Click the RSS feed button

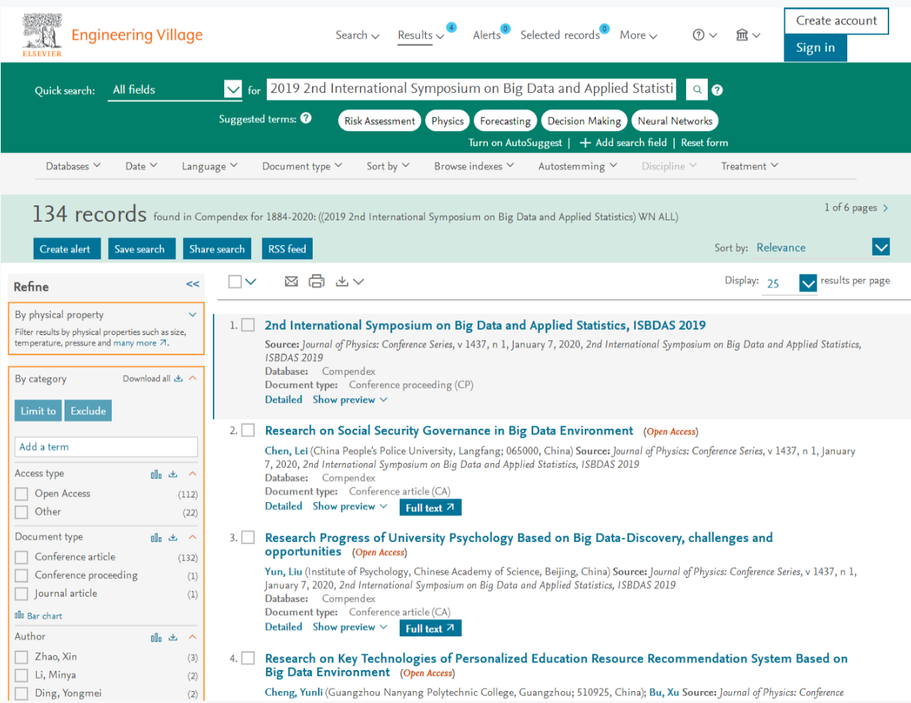click(x=287, y=249)
